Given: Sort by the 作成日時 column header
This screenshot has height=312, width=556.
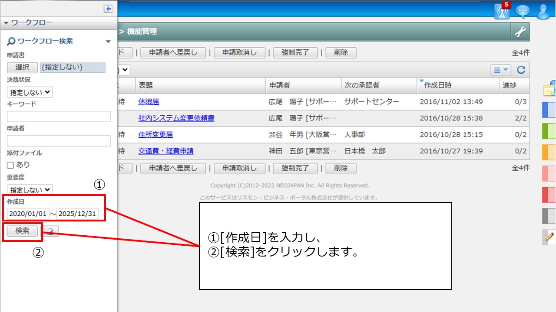Looking at the screenshot, I should (437, 85).
